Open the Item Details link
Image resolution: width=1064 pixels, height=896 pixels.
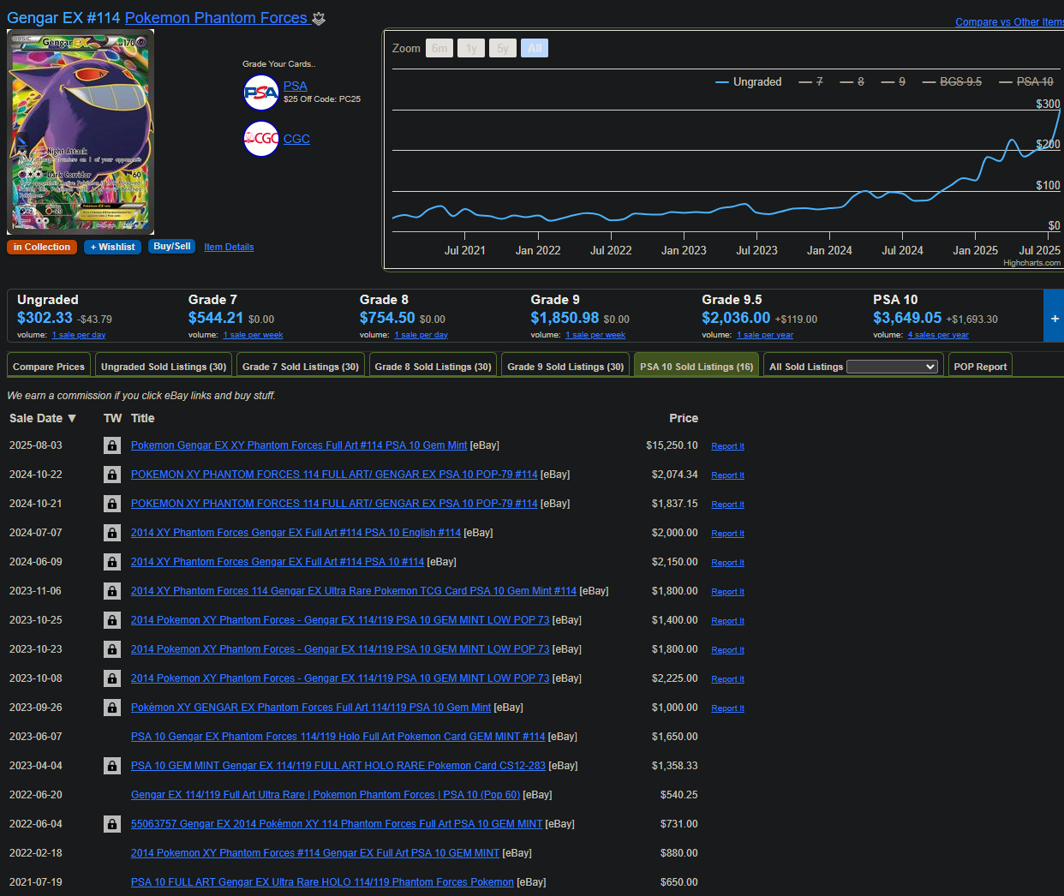(x=229, y=247)
